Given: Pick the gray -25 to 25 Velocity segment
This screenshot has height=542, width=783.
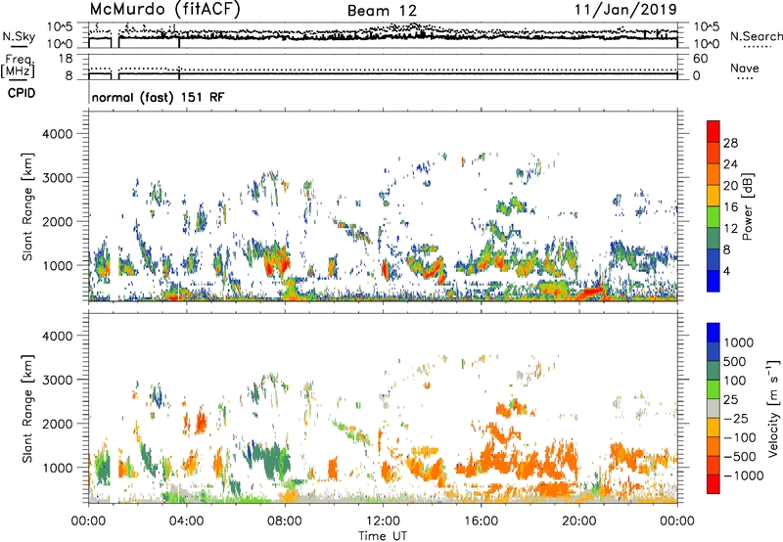Looking at the screenshot, I should [x=714, y=409].
